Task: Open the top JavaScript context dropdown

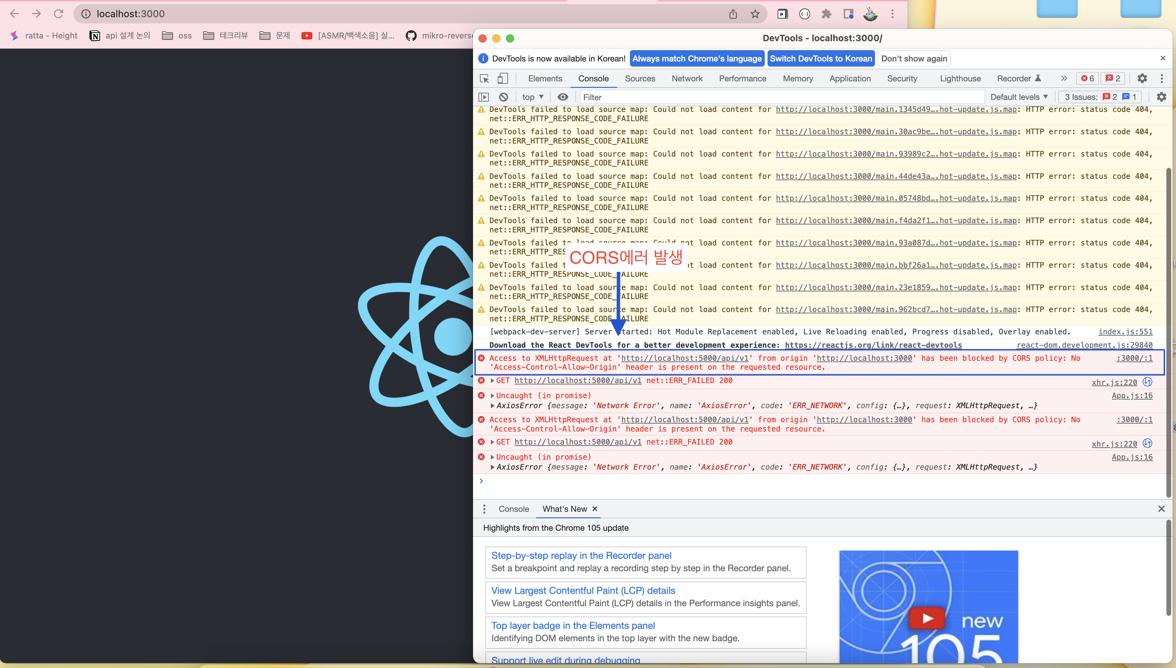Action: (532, 97)
